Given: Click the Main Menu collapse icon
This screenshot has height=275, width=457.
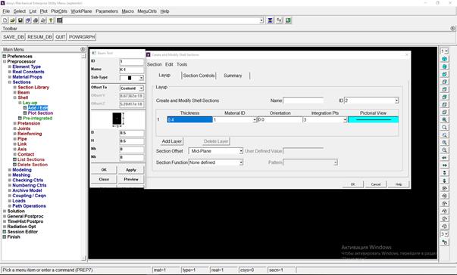Looking at the screenshot, I should point(83,49).
